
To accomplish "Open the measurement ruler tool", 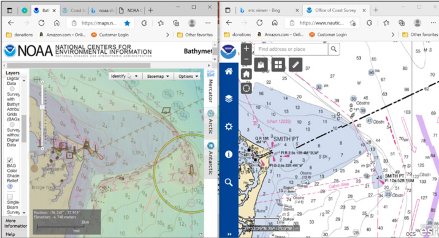I will pyautogui.click(x=296, y=65).
